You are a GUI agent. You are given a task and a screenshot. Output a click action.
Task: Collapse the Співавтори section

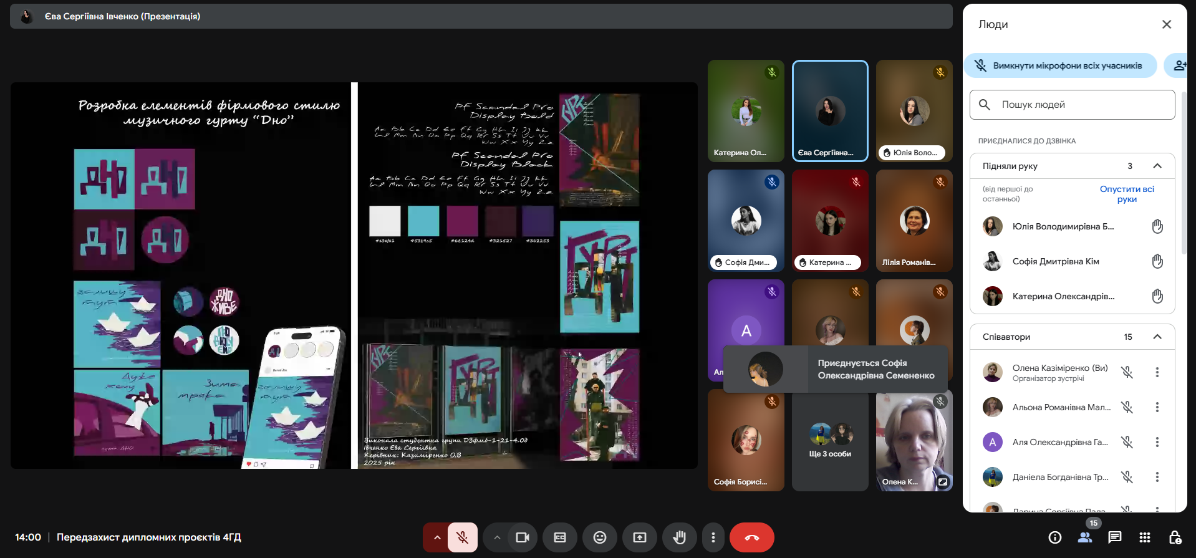click(1157, 337)
